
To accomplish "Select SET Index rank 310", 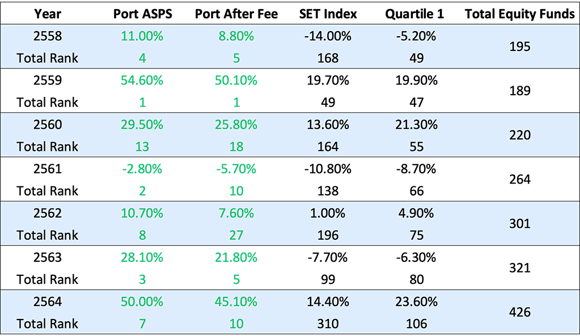I will coord(328,324).
